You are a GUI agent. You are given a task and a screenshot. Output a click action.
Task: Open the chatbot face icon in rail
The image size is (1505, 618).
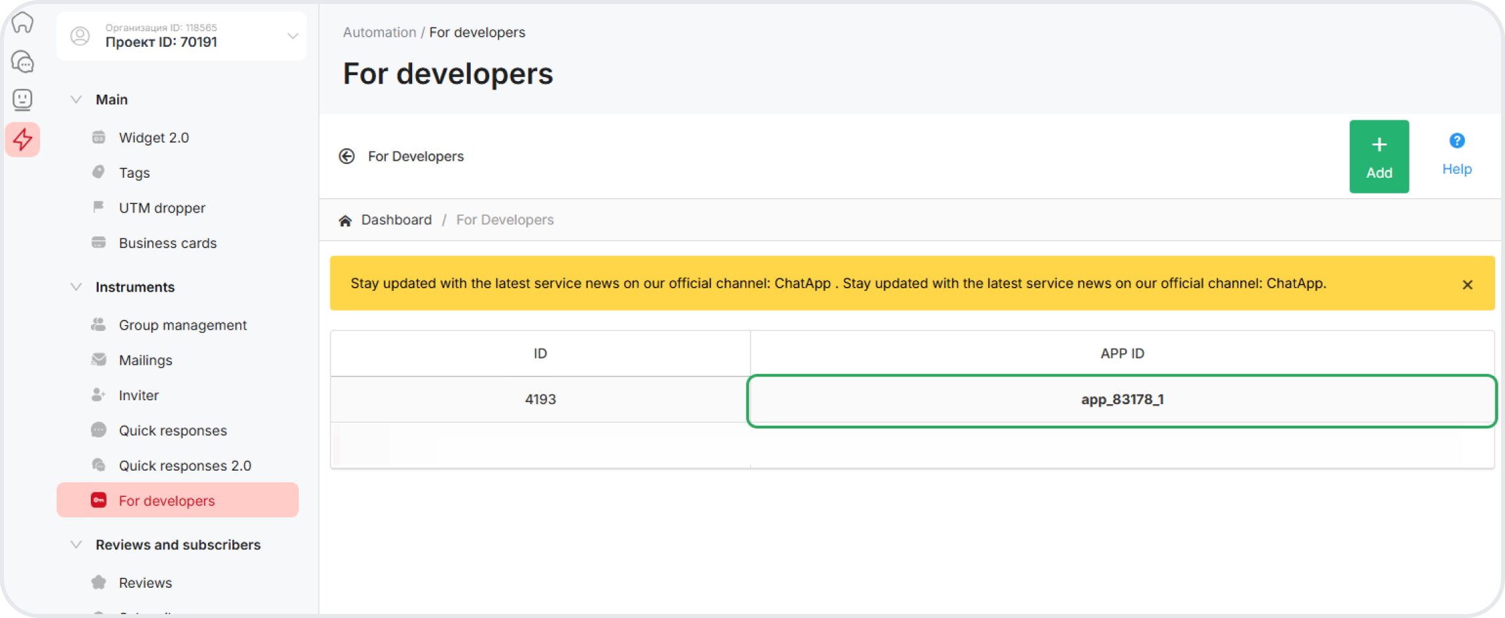pos(22,100)
